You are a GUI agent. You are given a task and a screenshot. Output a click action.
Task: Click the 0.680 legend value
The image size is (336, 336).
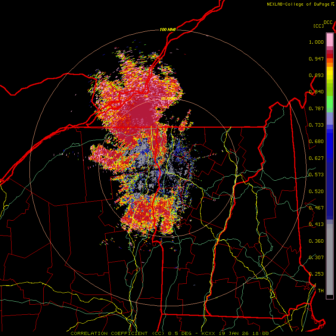click(316, 141)
